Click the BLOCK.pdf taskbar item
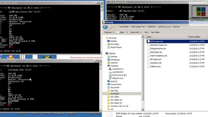Screen dimensions: 208x117 click(x=71, y=113)
